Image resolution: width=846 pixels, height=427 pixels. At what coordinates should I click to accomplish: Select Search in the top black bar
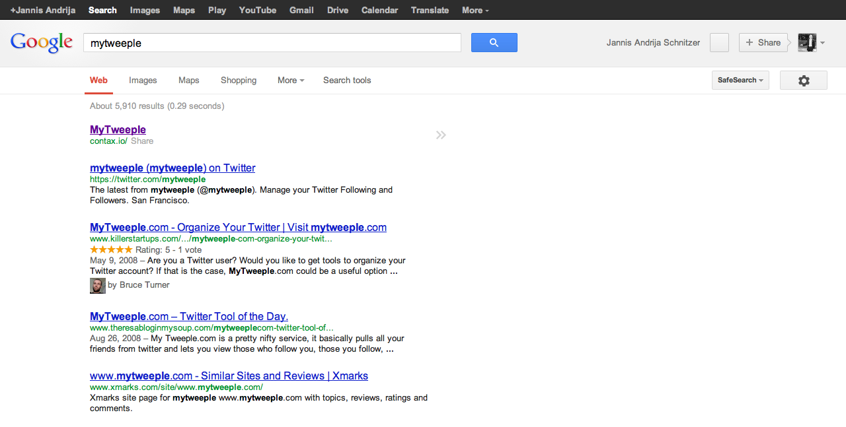(x=102, y=10)
